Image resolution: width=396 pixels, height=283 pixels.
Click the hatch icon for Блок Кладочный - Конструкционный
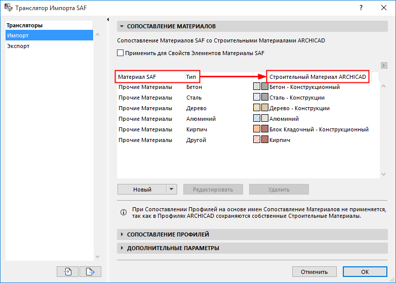(257, 129)
